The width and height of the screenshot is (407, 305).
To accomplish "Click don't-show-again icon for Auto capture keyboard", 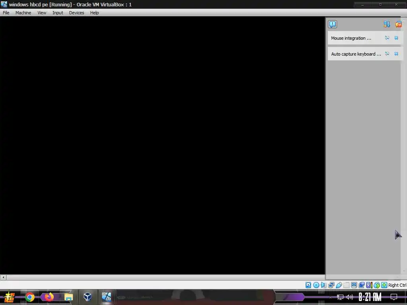I will coord(387,54).
